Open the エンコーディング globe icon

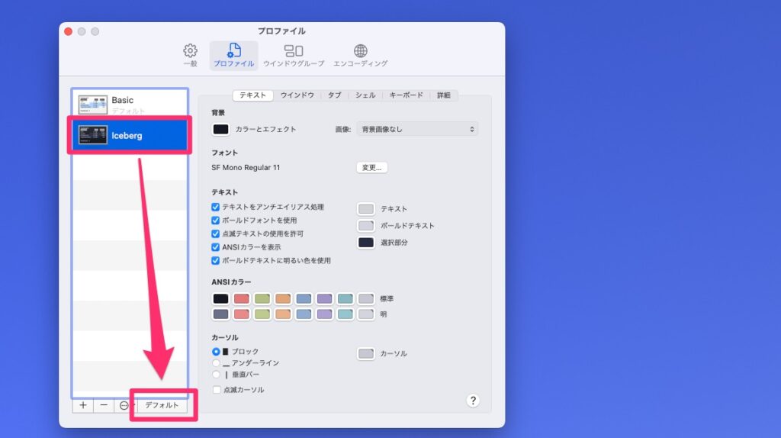pos(360,51)
